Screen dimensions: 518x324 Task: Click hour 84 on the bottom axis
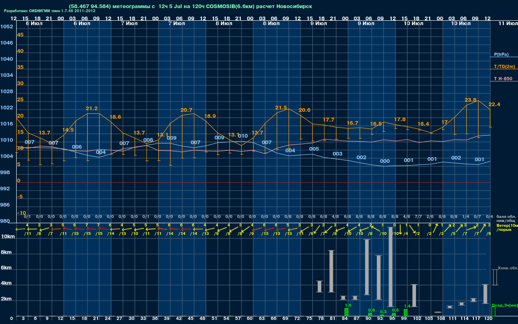pos(345,319)
